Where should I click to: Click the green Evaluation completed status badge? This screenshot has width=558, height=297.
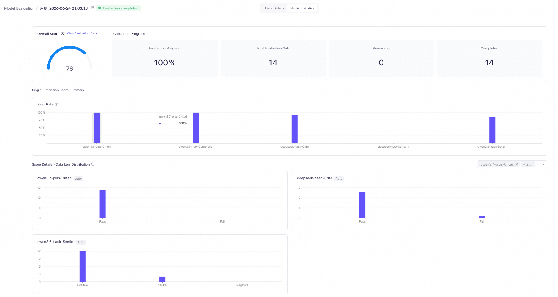tap(118, 8)
